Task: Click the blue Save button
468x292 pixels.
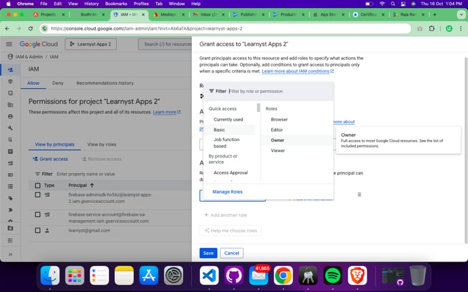Action: point(208,253)
